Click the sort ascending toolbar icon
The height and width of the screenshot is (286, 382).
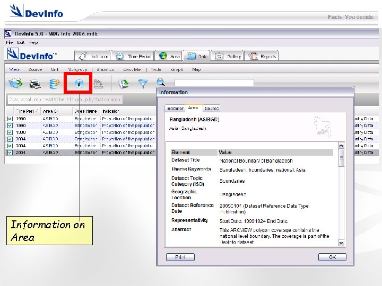tap(99, 84)
